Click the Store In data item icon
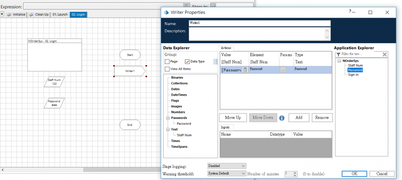 tap(213, 5)
